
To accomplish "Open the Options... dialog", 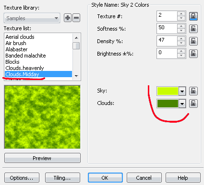I will pos(22,178).
